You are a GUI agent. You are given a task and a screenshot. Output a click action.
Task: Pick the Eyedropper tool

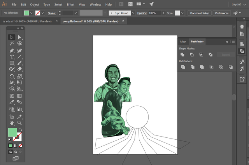(x=12, y=103)
